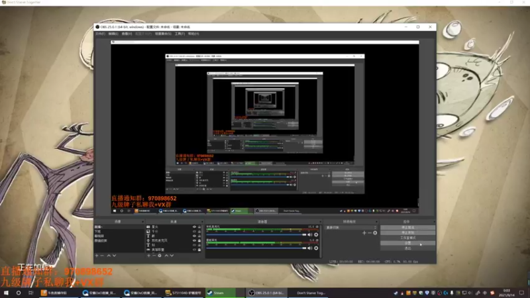Toggle visibility eye of third source
Screen dimensions: 530x298
pos(194,236)
